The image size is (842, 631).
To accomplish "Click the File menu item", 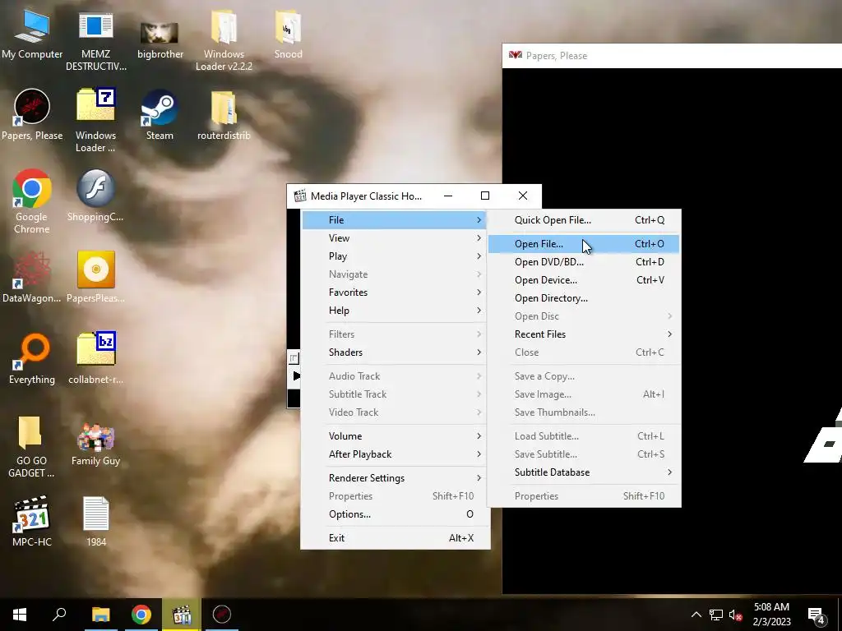I will [x=394, y=220].
